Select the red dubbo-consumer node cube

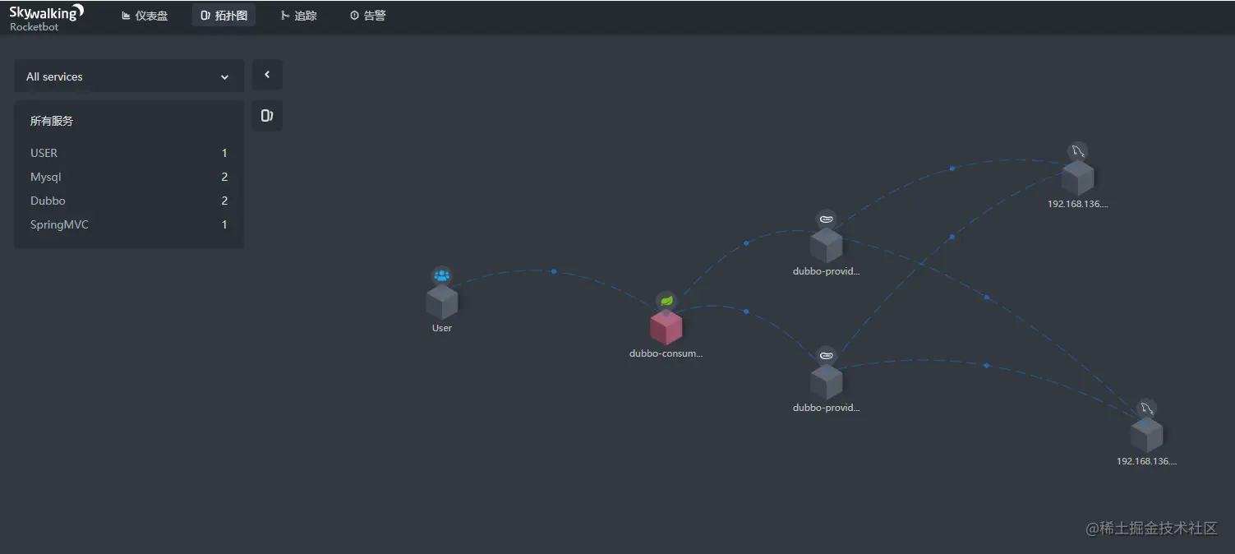coord(666,327)
